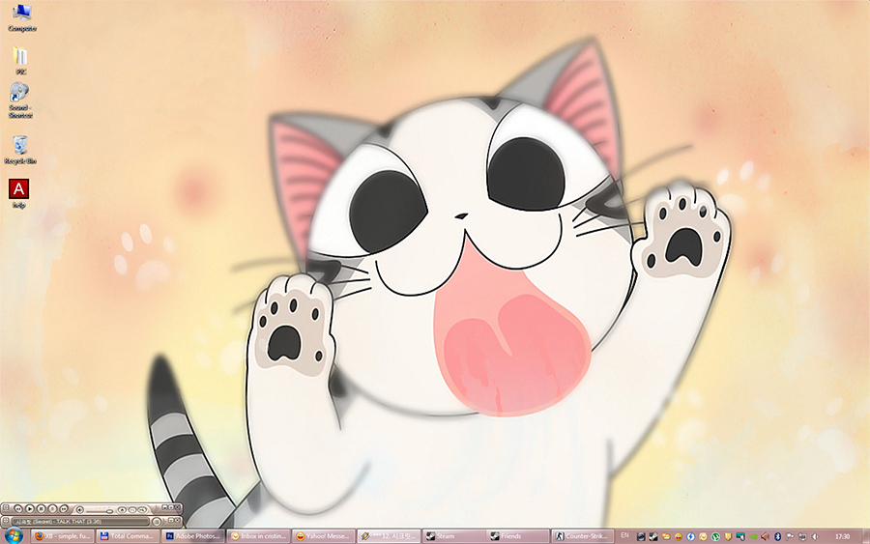Open the white flag tray icon

(x=790, y=536)
